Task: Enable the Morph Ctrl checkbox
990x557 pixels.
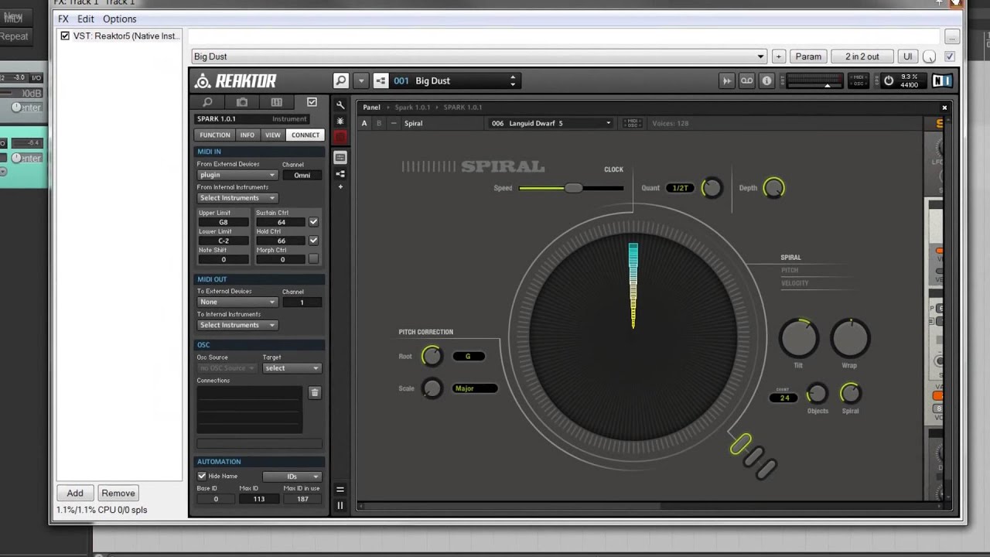Action: click(313, 259)
